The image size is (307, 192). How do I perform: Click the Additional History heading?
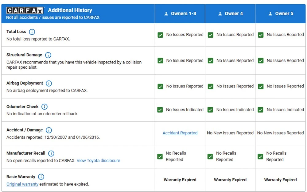click(x=70, y=10)
